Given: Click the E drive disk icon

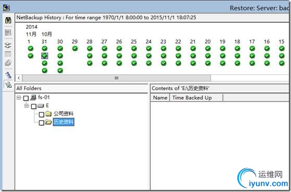Looking at the screenshot, I should click(41, 106).
